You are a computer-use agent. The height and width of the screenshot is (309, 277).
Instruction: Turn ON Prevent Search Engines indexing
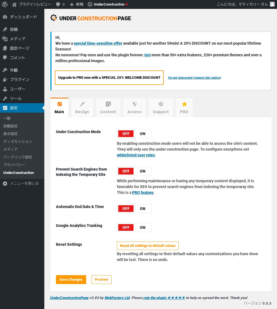click(143, 171)
